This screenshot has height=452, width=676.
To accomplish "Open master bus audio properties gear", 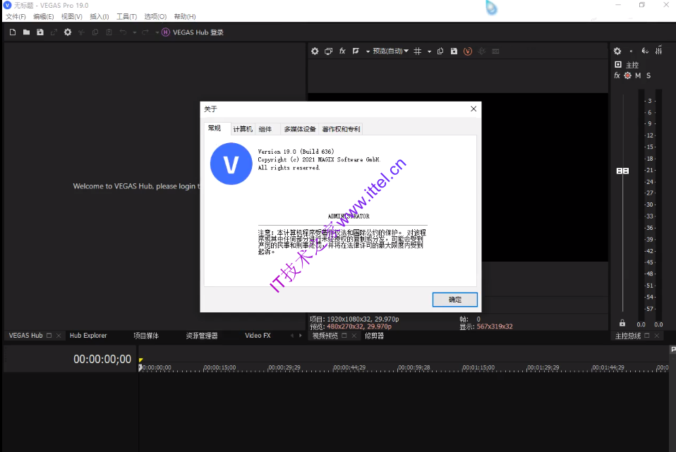I will pos(617,51).
